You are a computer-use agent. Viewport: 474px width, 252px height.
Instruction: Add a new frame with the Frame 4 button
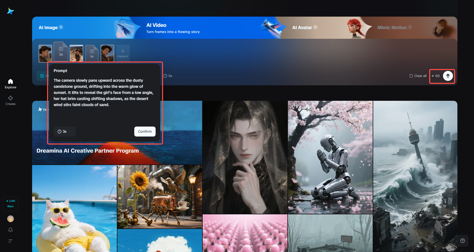click(x=123, y=53)
